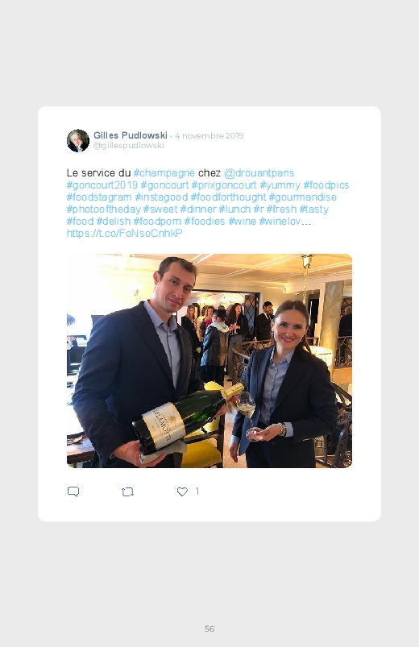Click the retweet arrows icon
The height and width of the screenshot is (647, 419).
[x=127, y=491]
